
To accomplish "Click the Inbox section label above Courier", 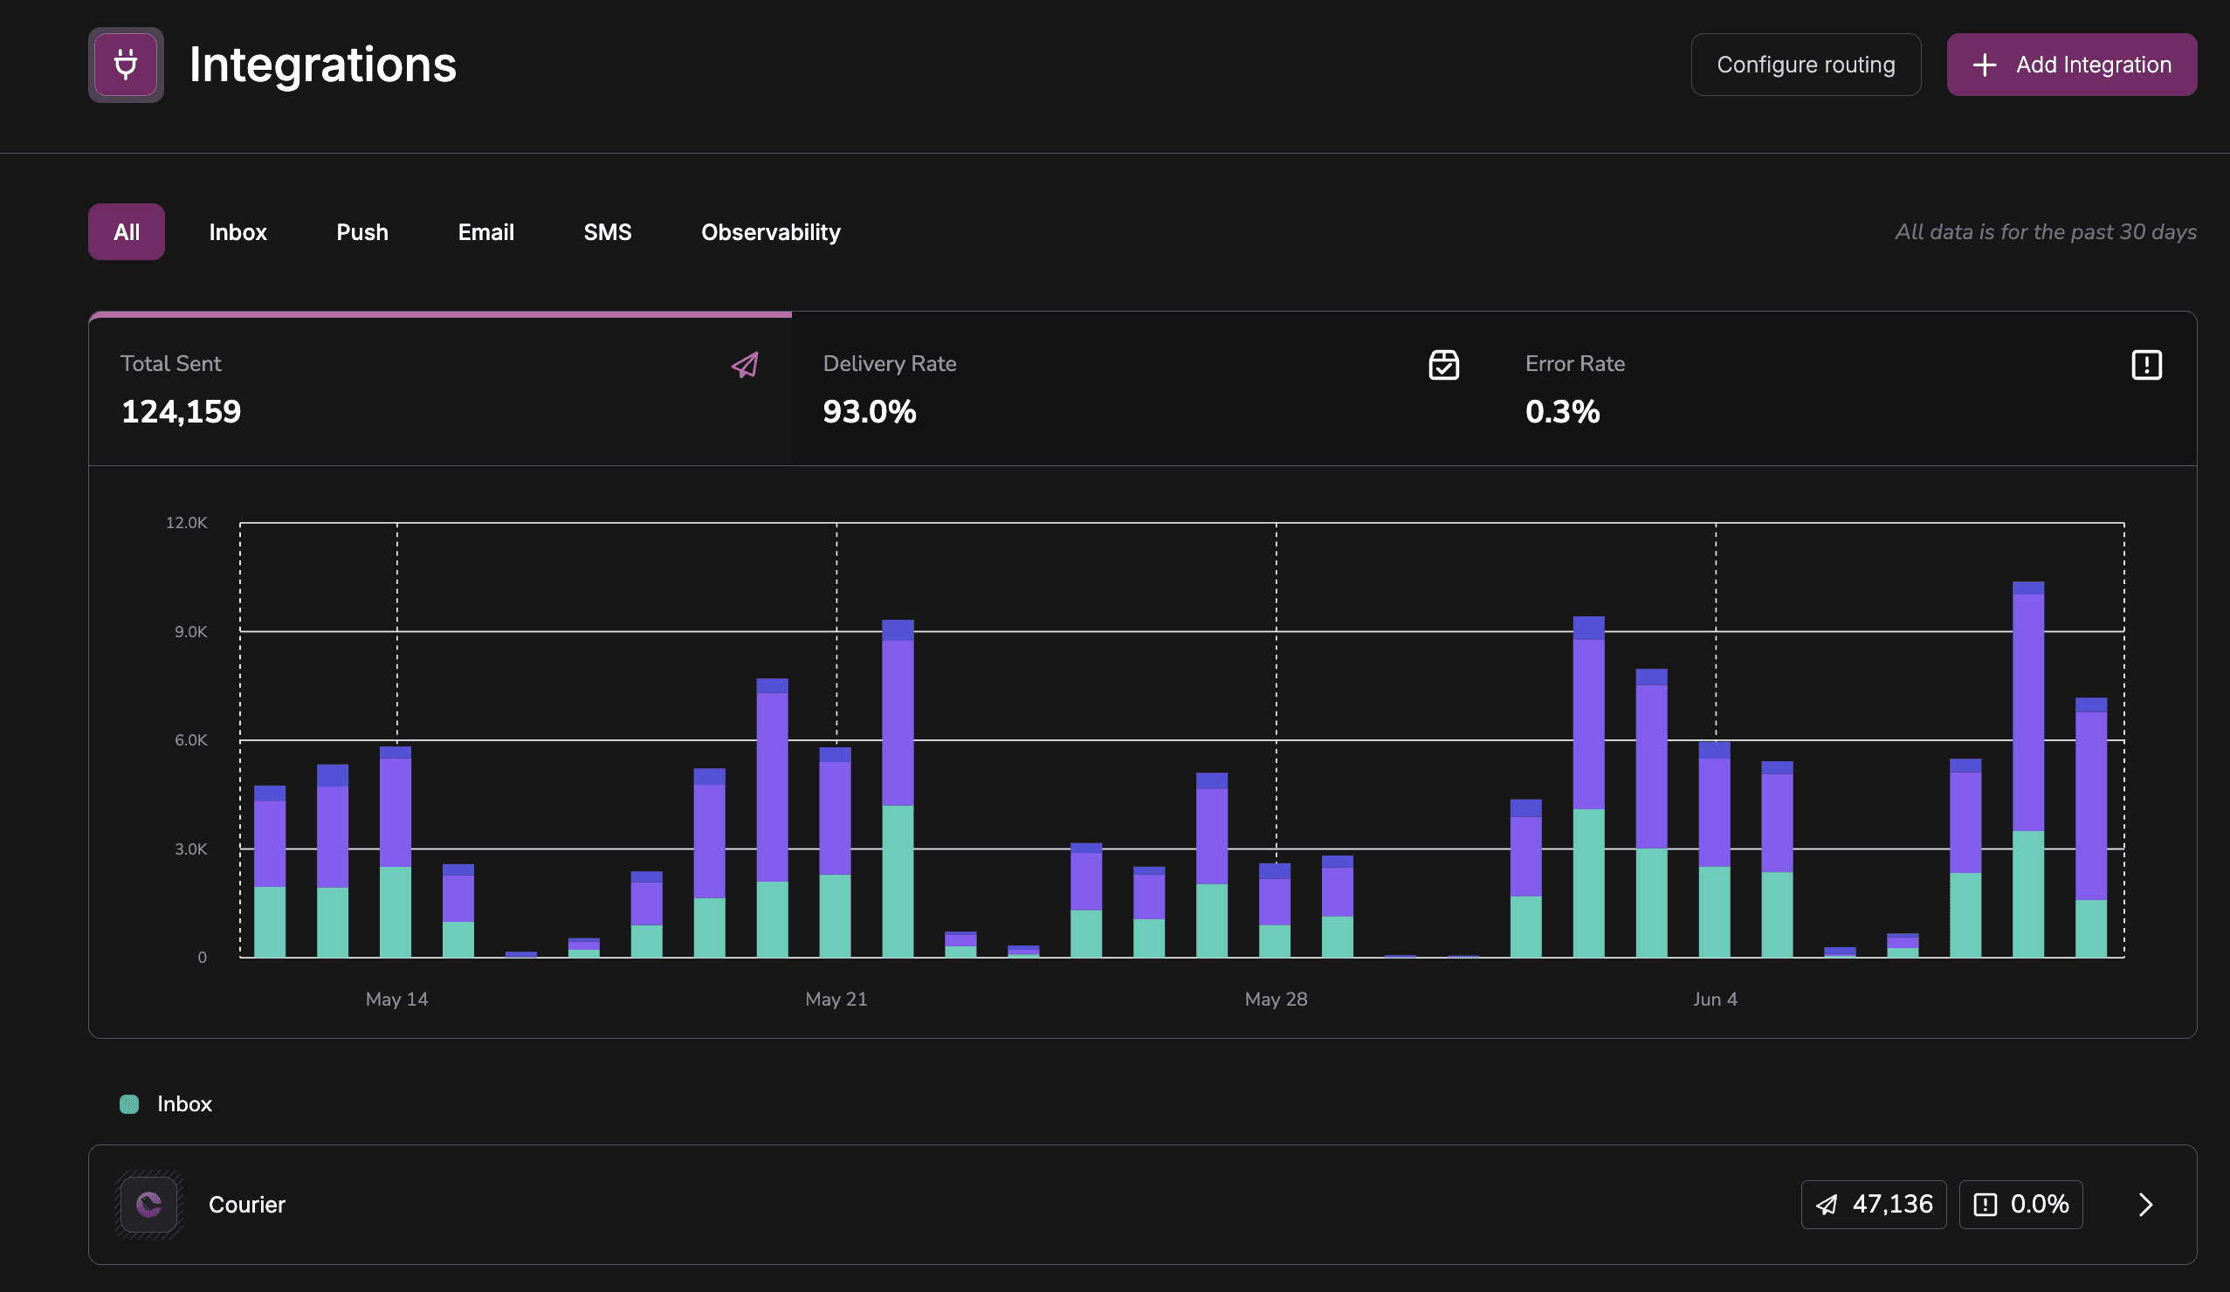I will (x=184, y=1103).
